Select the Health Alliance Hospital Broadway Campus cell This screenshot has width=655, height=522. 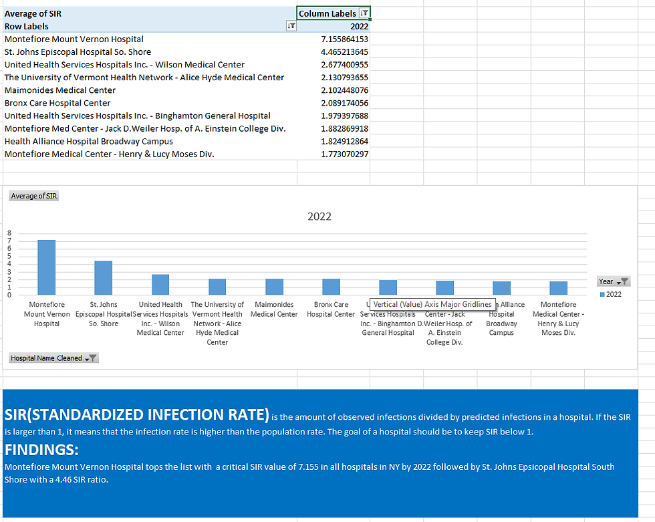(x=150, y=141)
